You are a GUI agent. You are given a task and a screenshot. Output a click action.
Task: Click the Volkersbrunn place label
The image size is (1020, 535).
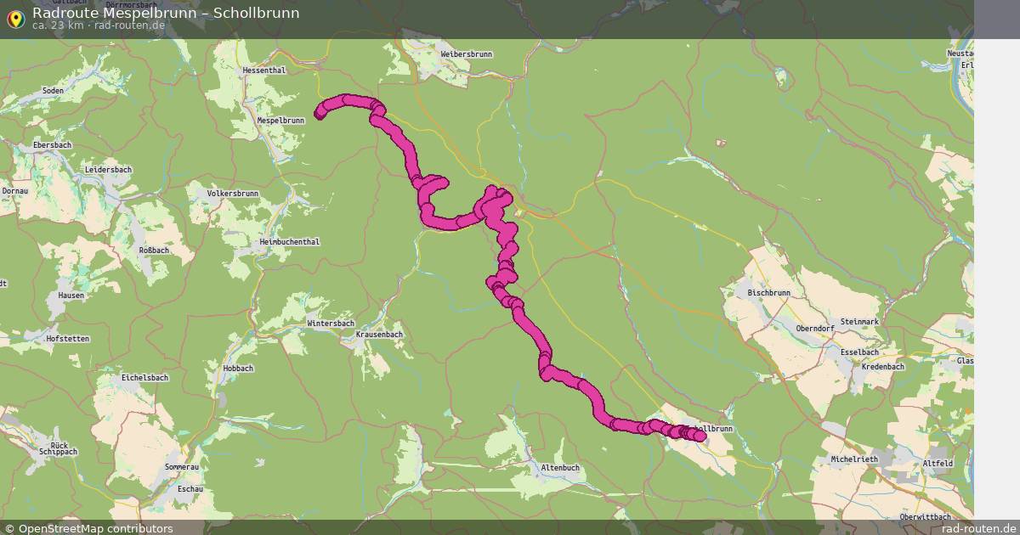tap(233, 194)
